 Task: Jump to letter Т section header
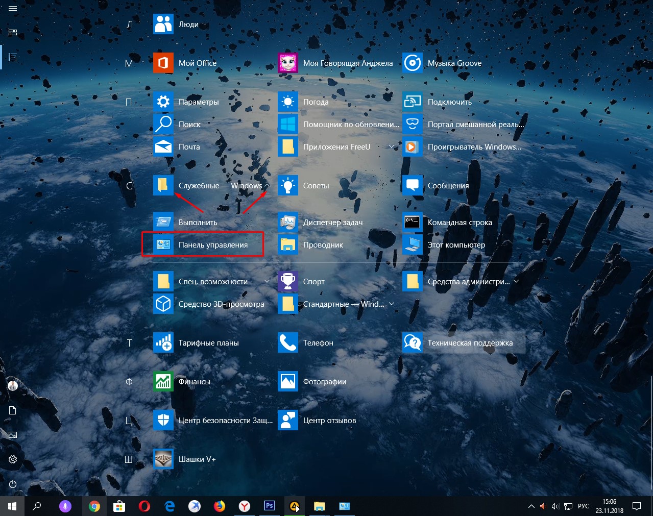point(129,343)
